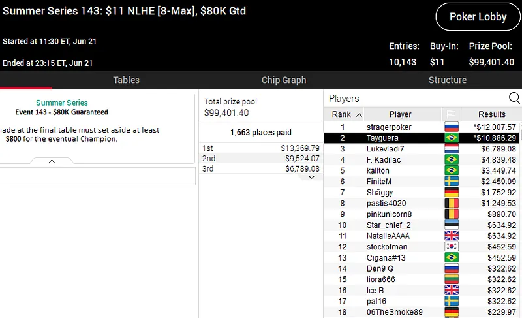The image size is (522, 318).
Task: Select the Tables tab
Action: (x=126, y=80)
